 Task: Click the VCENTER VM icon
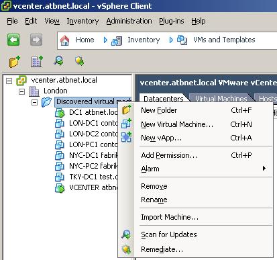coord(60,188)
